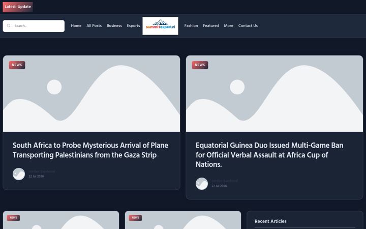
Task: Open the Featured menu item
Action: pos(211,26)
